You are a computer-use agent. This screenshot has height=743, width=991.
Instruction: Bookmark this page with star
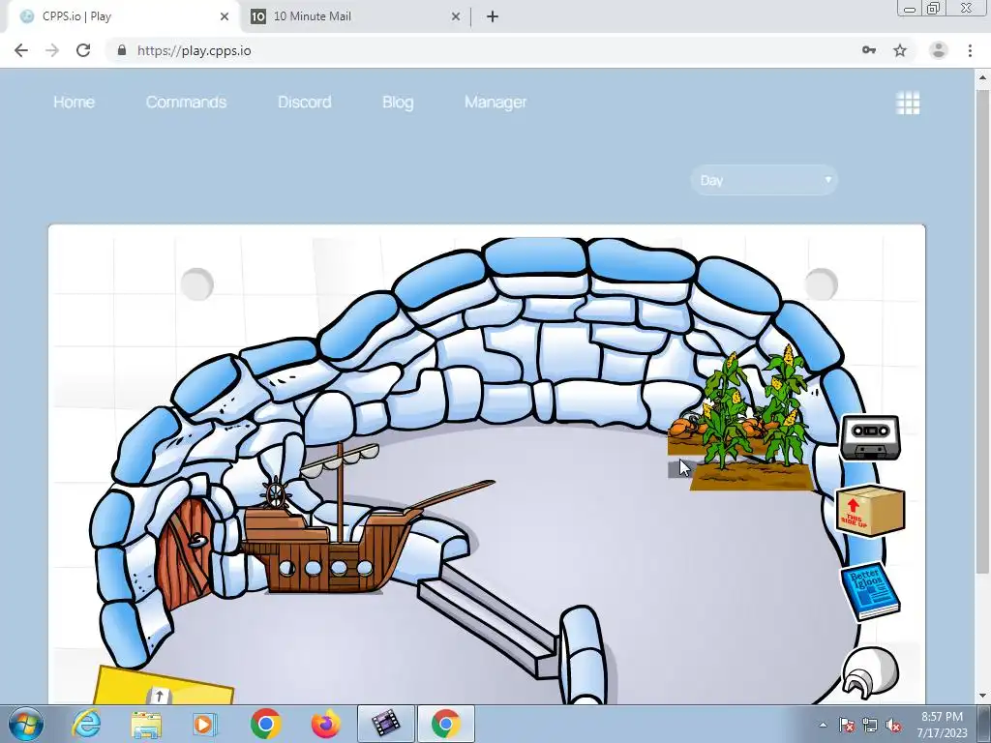pyautogui.click(x=900, y=50)
